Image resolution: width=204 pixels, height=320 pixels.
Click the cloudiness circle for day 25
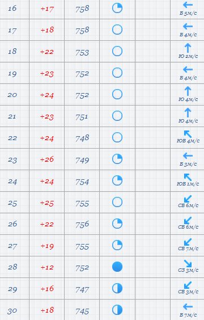117,202
